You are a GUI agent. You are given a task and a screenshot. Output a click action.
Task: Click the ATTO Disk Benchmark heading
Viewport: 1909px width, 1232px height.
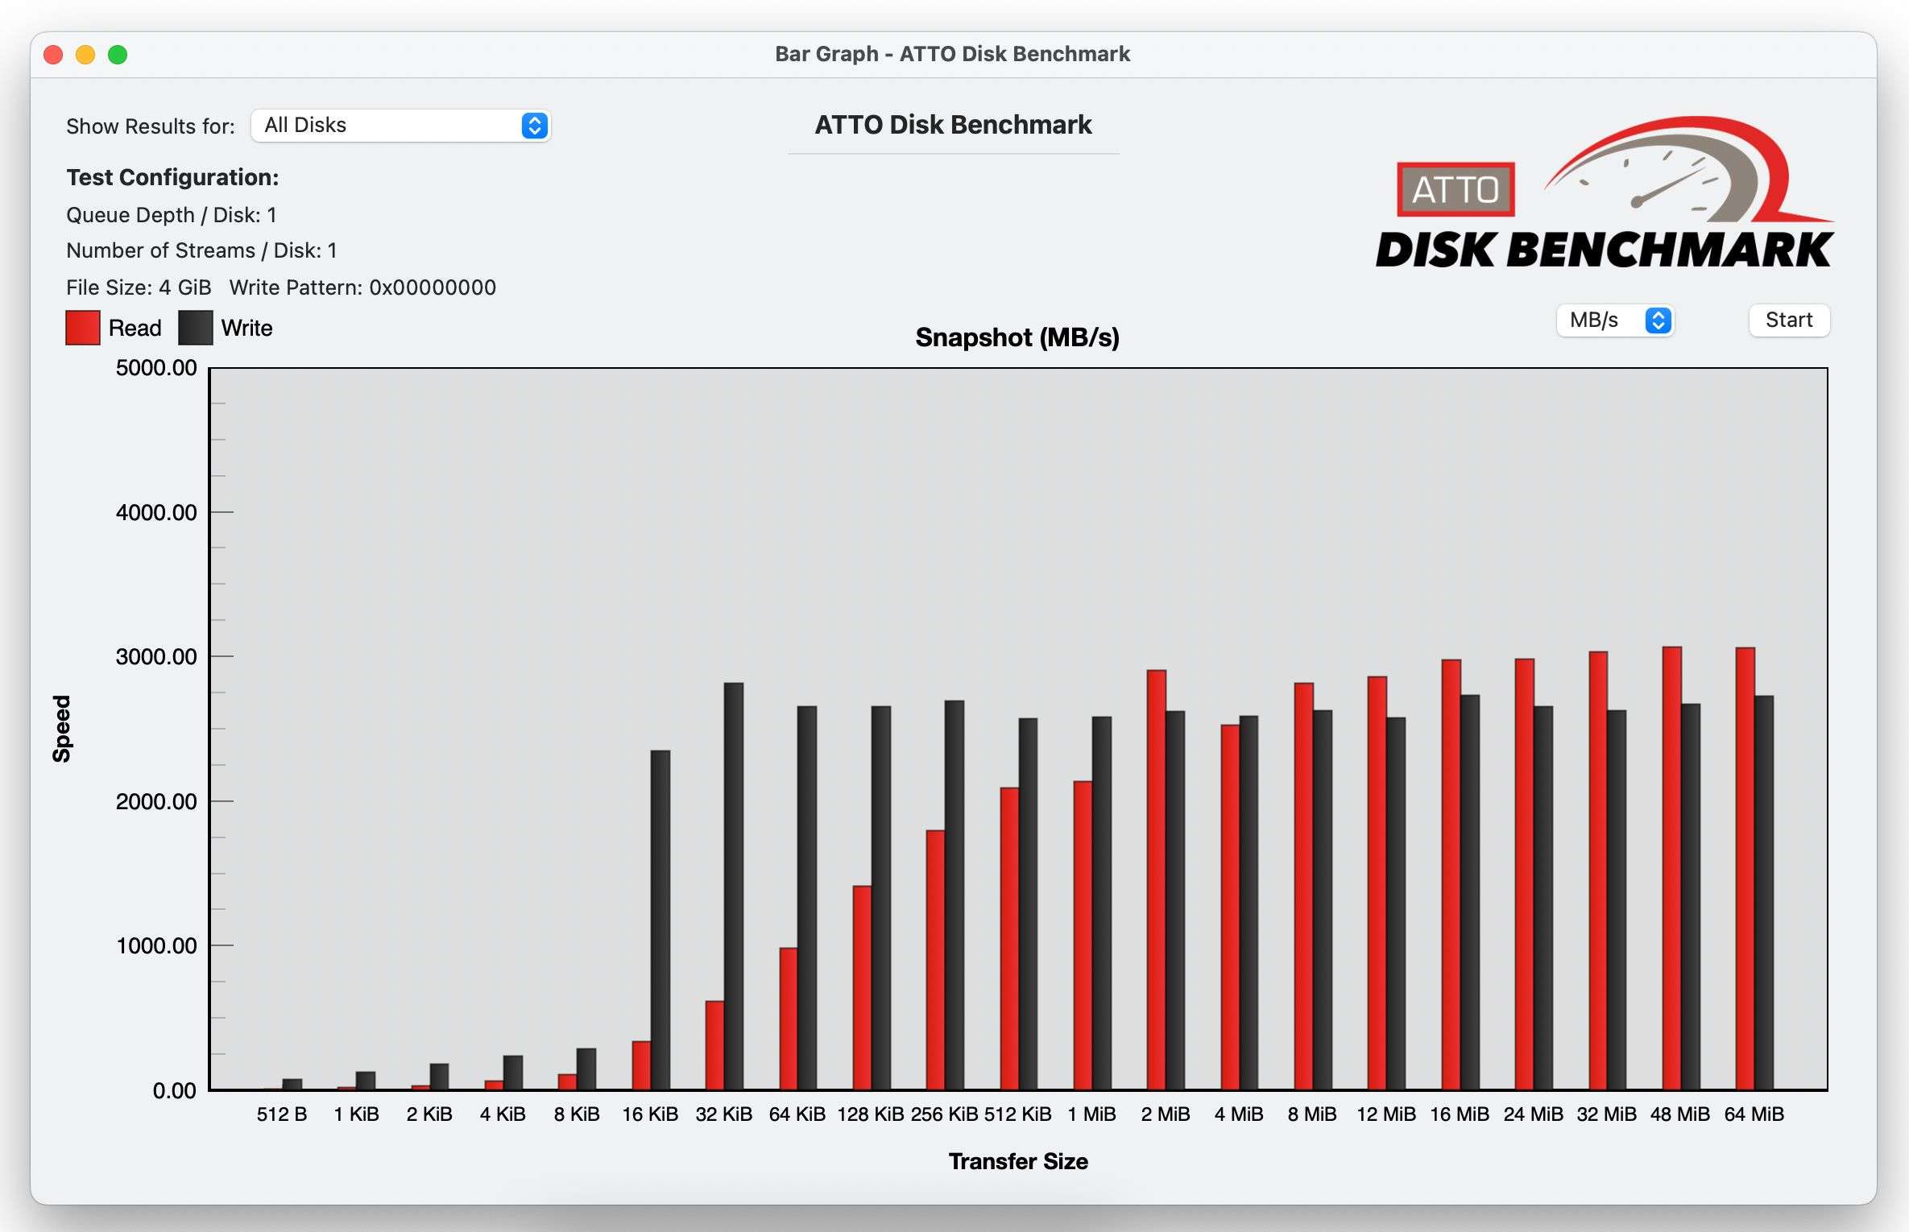click(x=953, y=125)
